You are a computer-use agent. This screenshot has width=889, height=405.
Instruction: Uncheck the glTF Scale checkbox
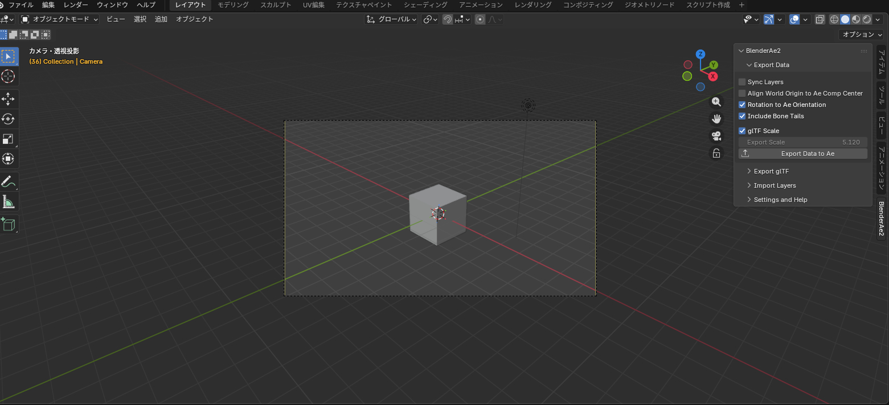742,131
